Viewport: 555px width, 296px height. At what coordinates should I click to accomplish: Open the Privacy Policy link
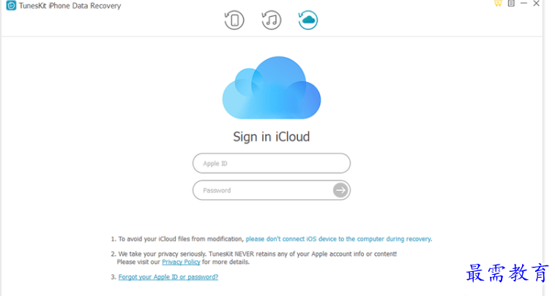(x=181, y=262)
